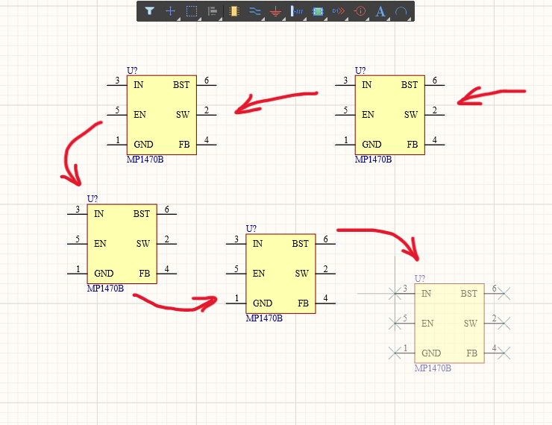Click MP1470B label under top-left component
552x425 pixels.
coord(145,160)
